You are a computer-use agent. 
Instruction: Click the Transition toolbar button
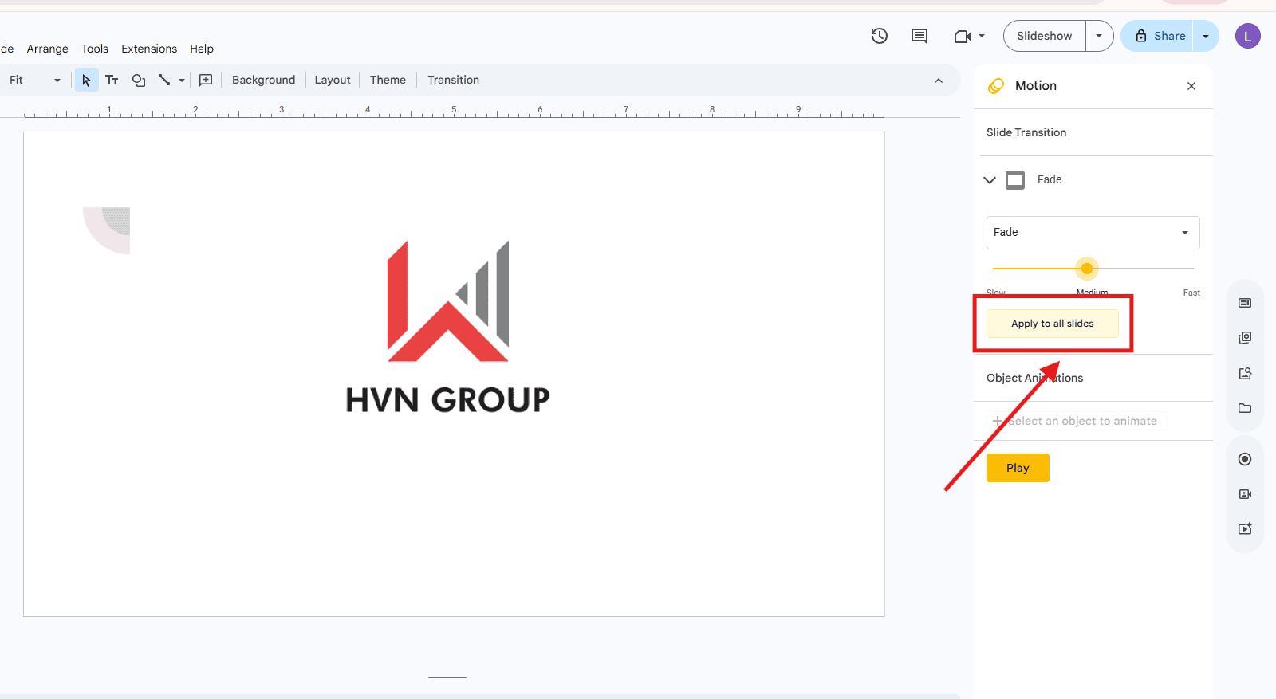point(453,80)
